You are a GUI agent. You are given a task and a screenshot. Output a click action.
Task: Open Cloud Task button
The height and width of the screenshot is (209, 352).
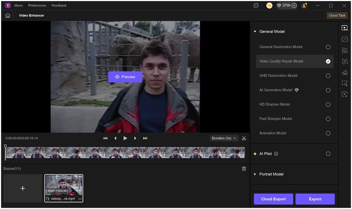pos(337,16)
